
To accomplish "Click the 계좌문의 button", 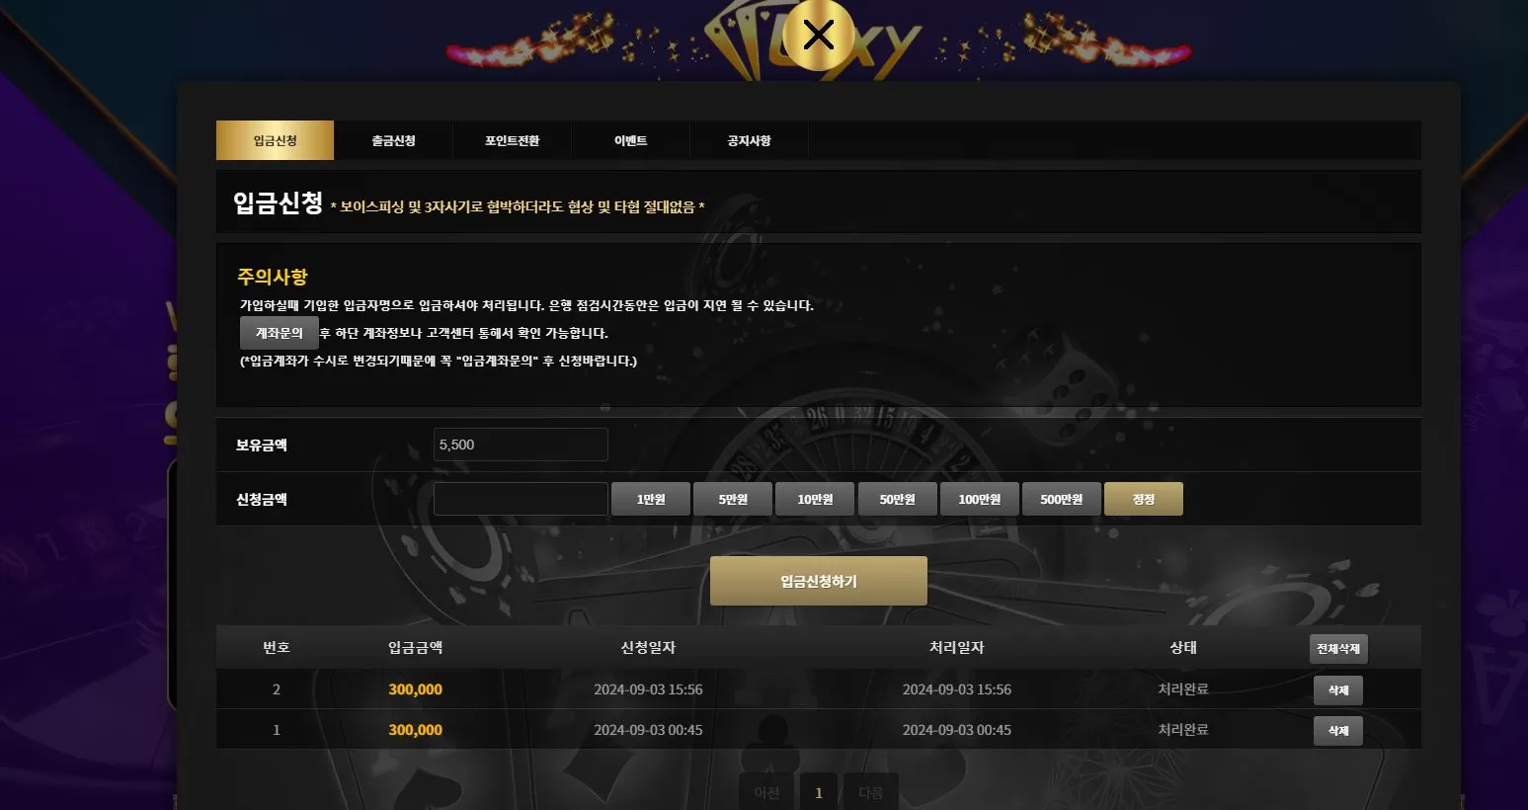I will tap(280, 333).
